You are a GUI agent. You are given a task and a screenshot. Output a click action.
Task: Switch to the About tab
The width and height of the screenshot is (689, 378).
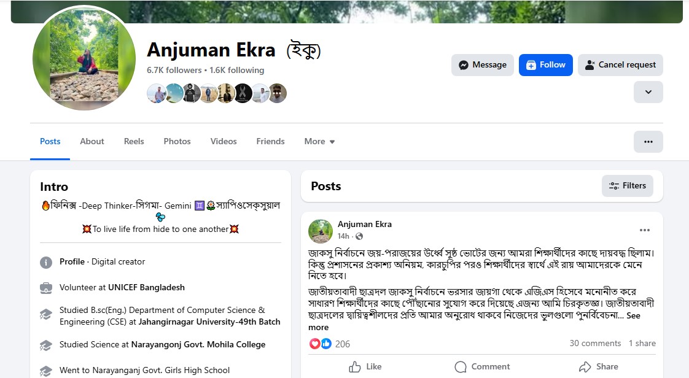tap(92, 141)
